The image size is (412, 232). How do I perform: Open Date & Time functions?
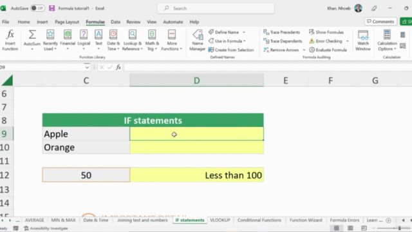pyautogui.click(x=113, y=40)
